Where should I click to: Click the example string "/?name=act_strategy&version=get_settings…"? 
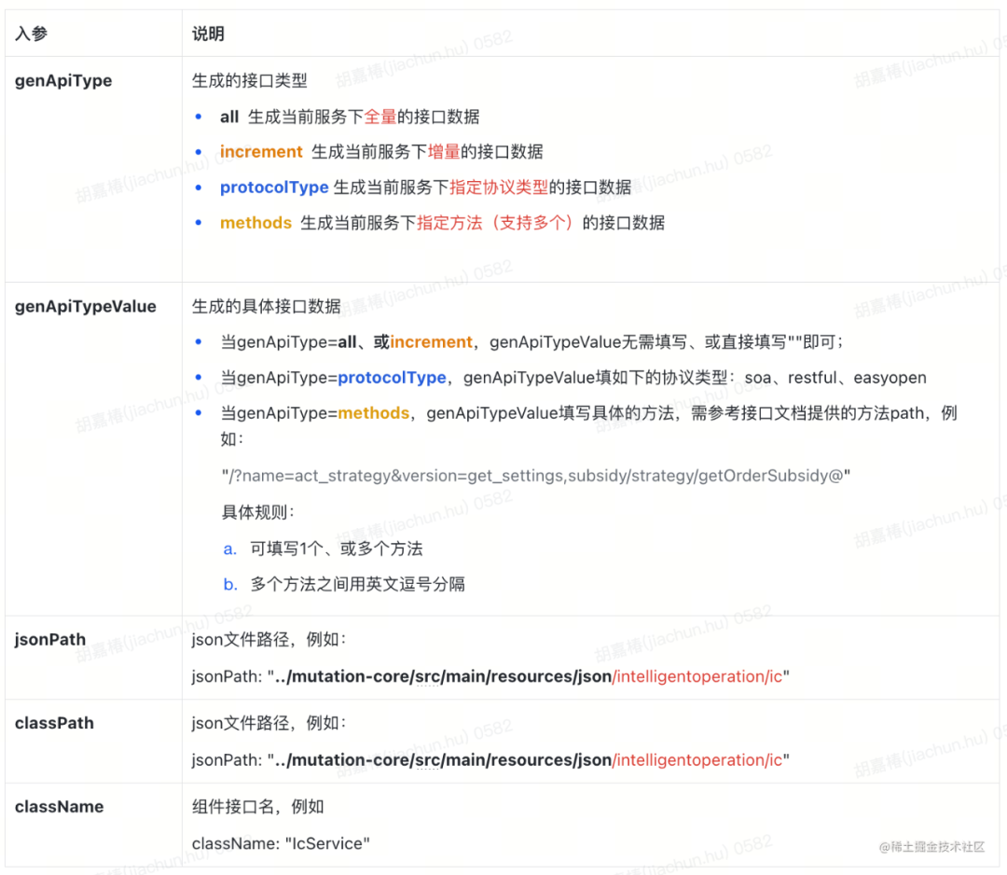coord(536,476)
